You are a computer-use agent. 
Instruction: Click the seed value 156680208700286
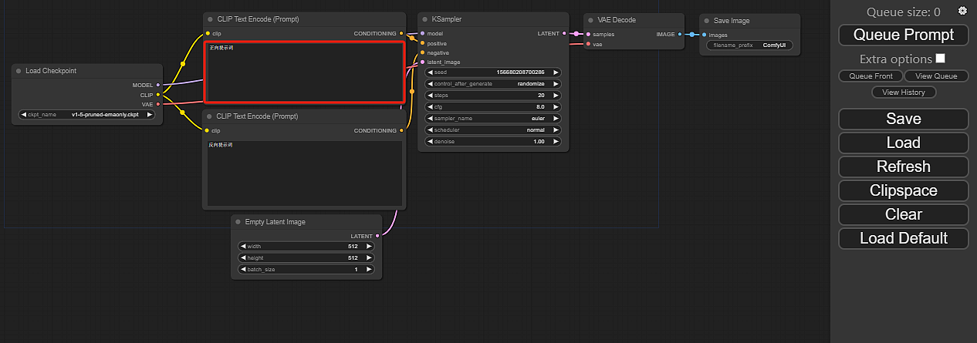tap(521, 72)
